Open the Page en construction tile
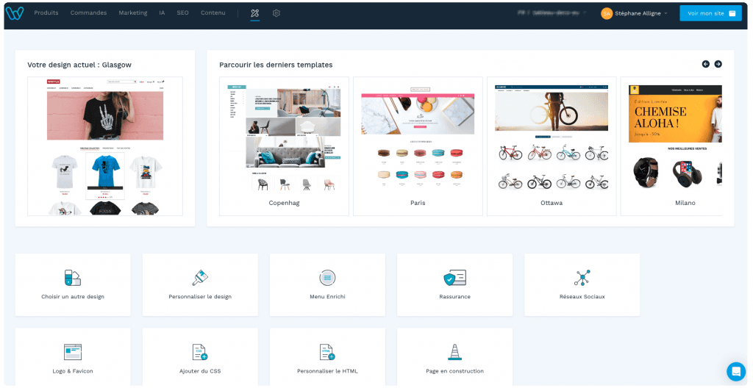The image size is (753, 388). [x=454, y=357]
